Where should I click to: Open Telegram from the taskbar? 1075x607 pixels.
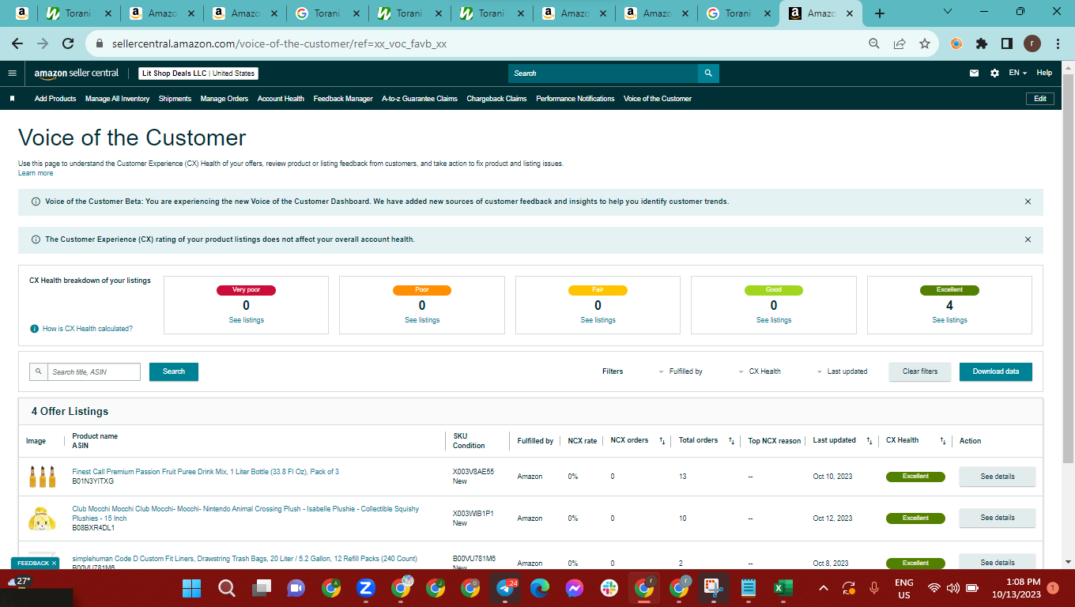click(507, 588)
